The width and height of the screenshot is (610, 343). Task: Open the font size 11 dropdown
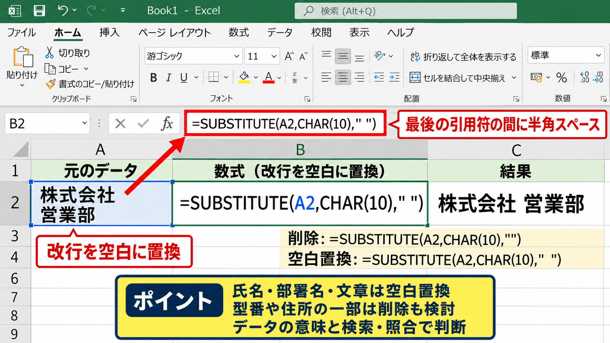[274, 56]
